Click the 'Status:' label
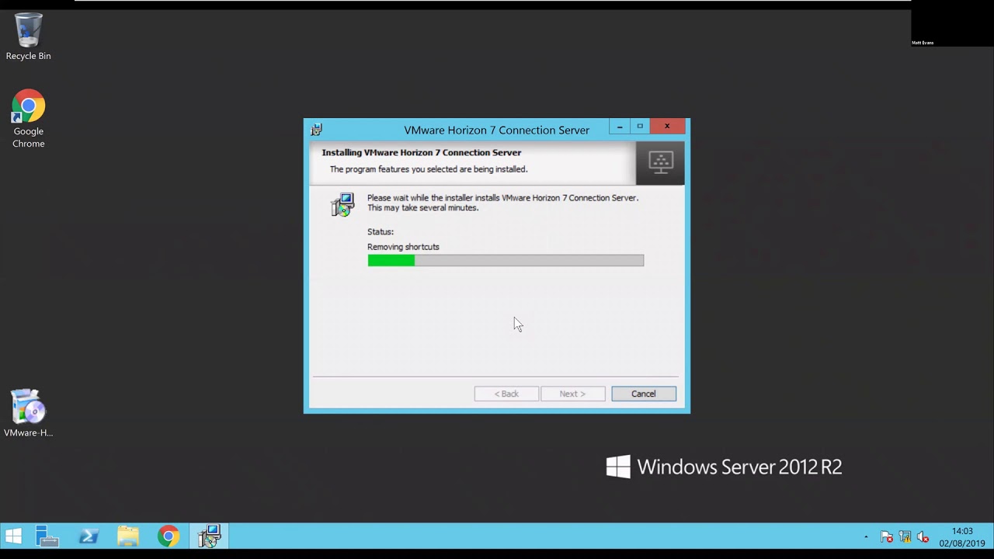Image resolution: width=994 pixels, height=559 pixels. click(x=381, y=231)
